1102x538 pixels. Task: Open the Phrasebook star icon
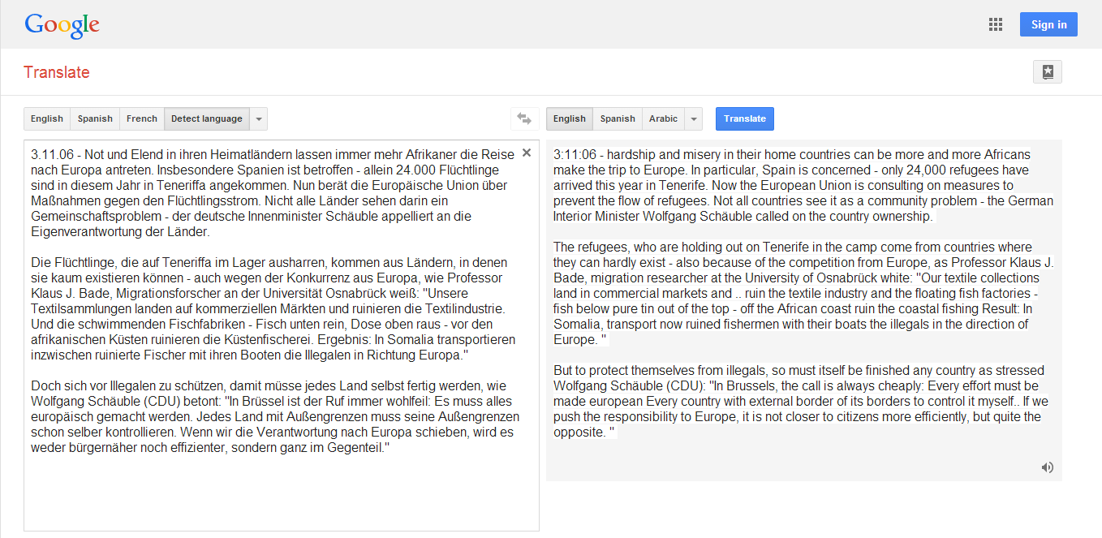pyautogui.click(x=1047, y=72)
